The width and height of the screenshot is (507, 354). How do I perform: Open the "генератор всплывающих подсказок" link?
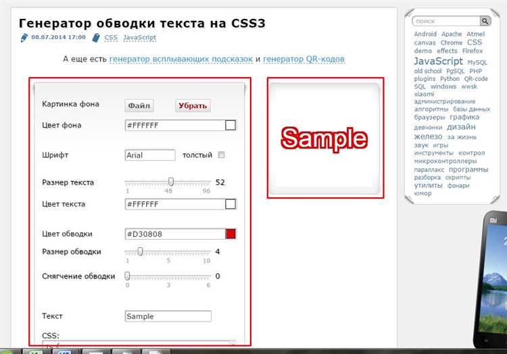[x=180, y=59]
